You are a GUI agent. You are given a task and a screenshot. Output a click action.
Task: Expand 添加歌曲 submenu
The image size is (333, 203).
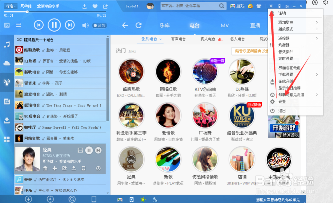pos(317,22)
